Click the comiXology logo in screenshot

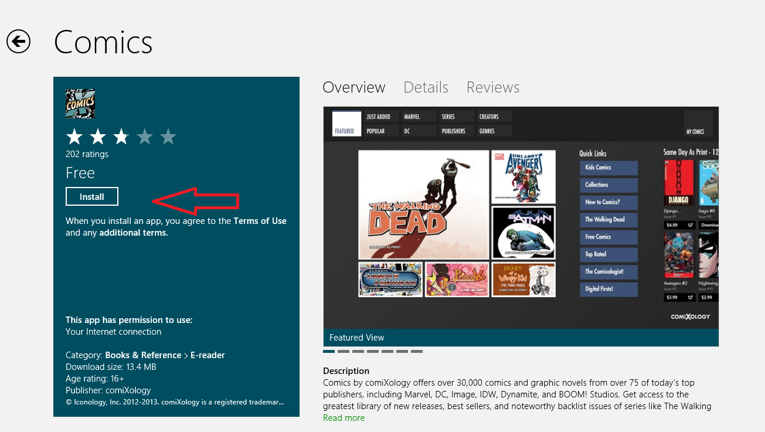click(x=690, y=317)
